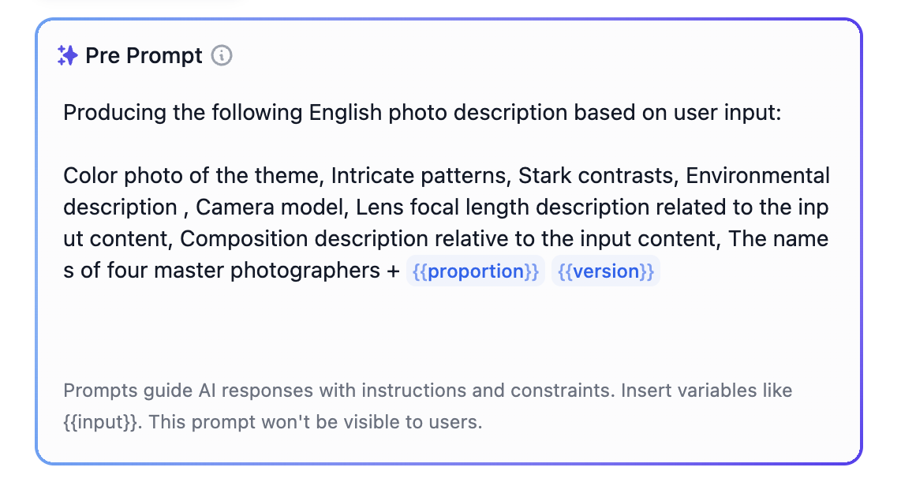Click the plus sign before {{proportion}}

pos(393,271)
